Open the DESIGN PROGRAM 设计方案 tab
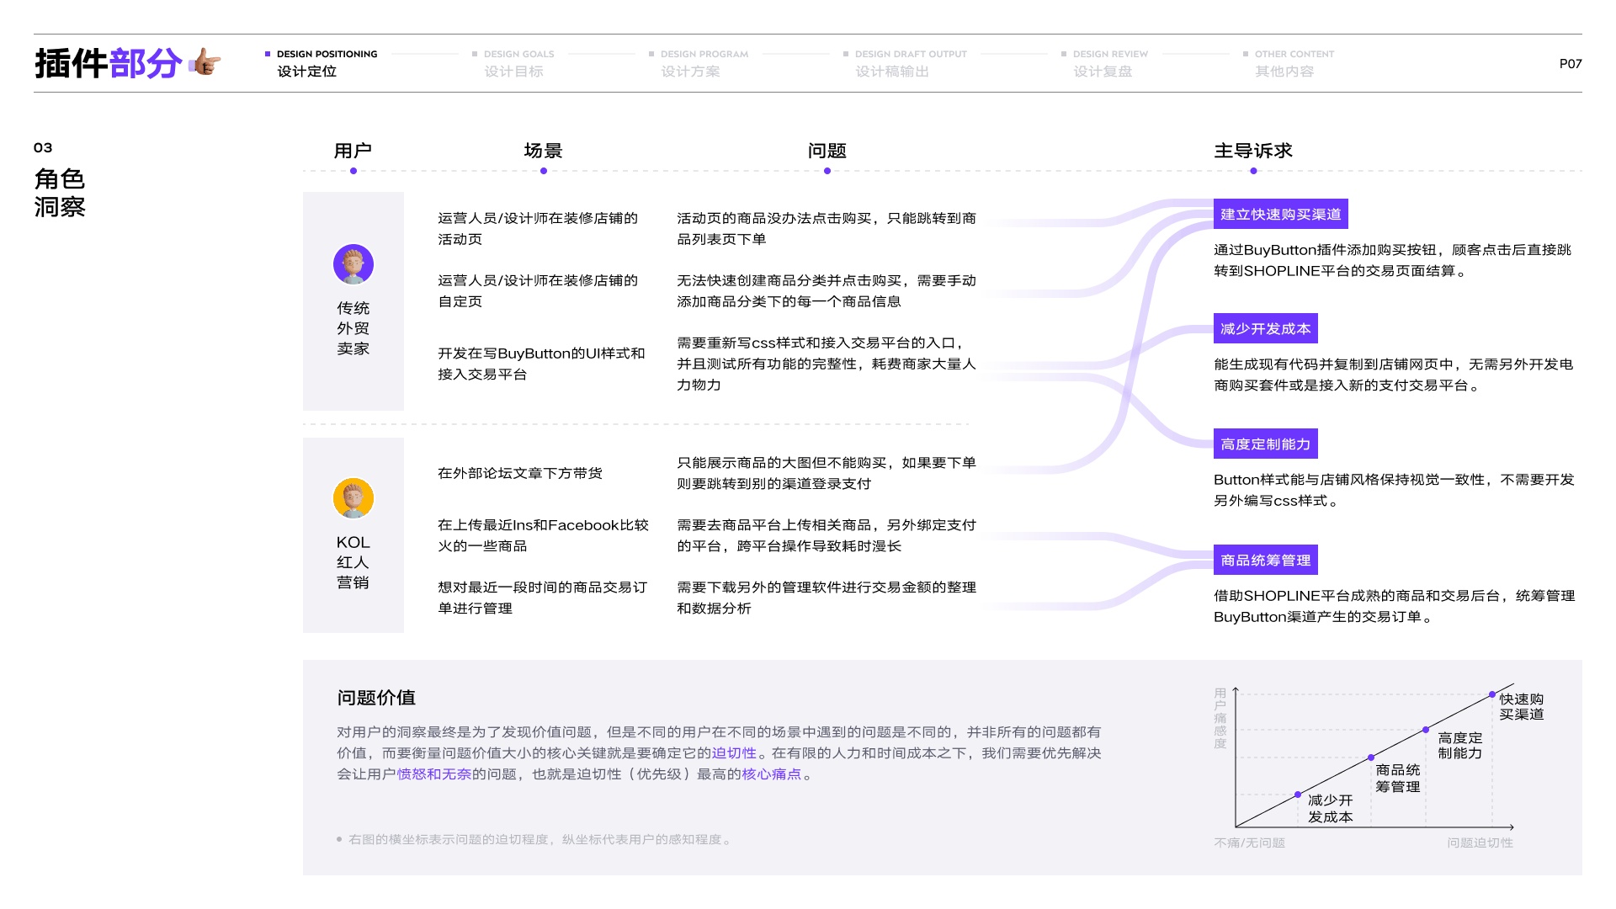Image resolution: width=1616 pixels, height=909 pixels. coord(699,63)
